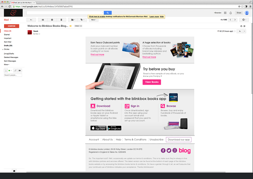Hide the desktop notifications banner

click(x=162, y=17)
